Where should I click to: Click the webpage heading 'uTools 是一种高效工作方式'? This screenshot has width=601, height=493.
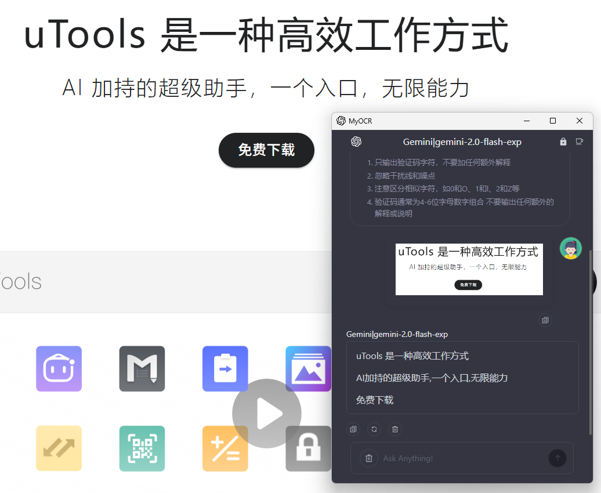pyautogui.click(x=266, y=35)
